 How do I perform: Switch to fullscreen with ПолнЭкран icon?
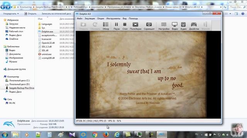[135, 26]
